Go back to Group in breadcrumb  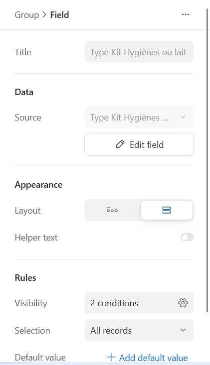pyautogui.click(x=27, y=14)
